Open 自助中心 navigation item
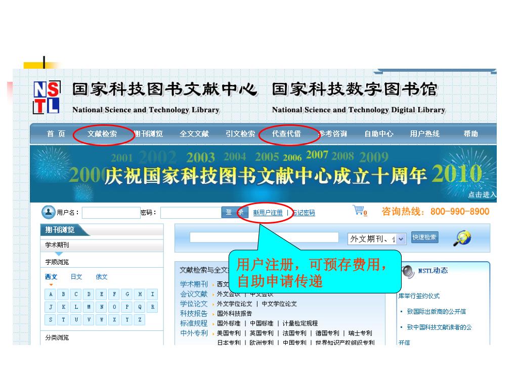 click(x=378, y=133)
